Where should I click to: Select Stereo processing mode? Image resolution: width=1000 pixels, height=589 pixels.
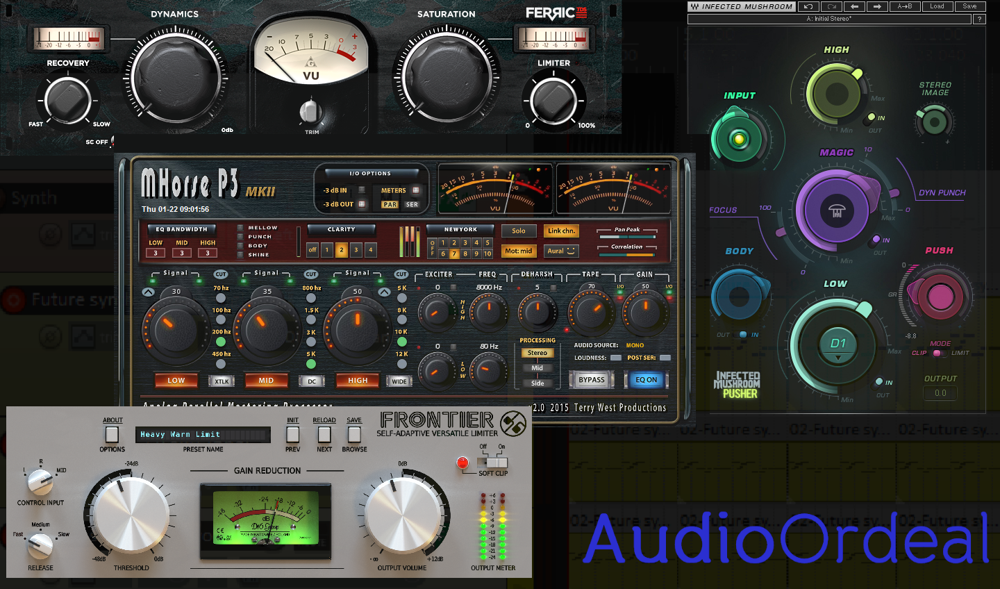click(x=537, y=353)
